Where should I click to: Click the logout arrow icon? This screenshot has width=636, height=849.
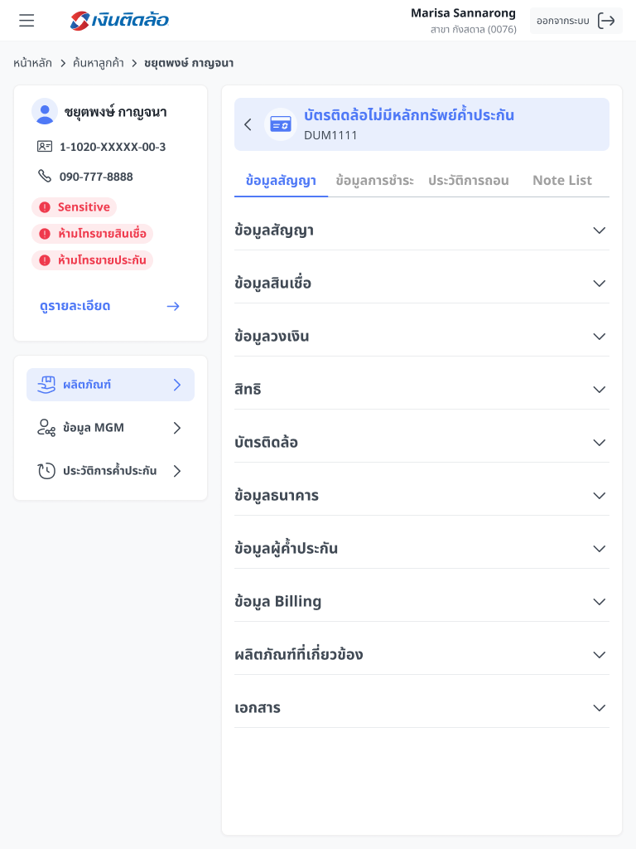coord(606,21)
